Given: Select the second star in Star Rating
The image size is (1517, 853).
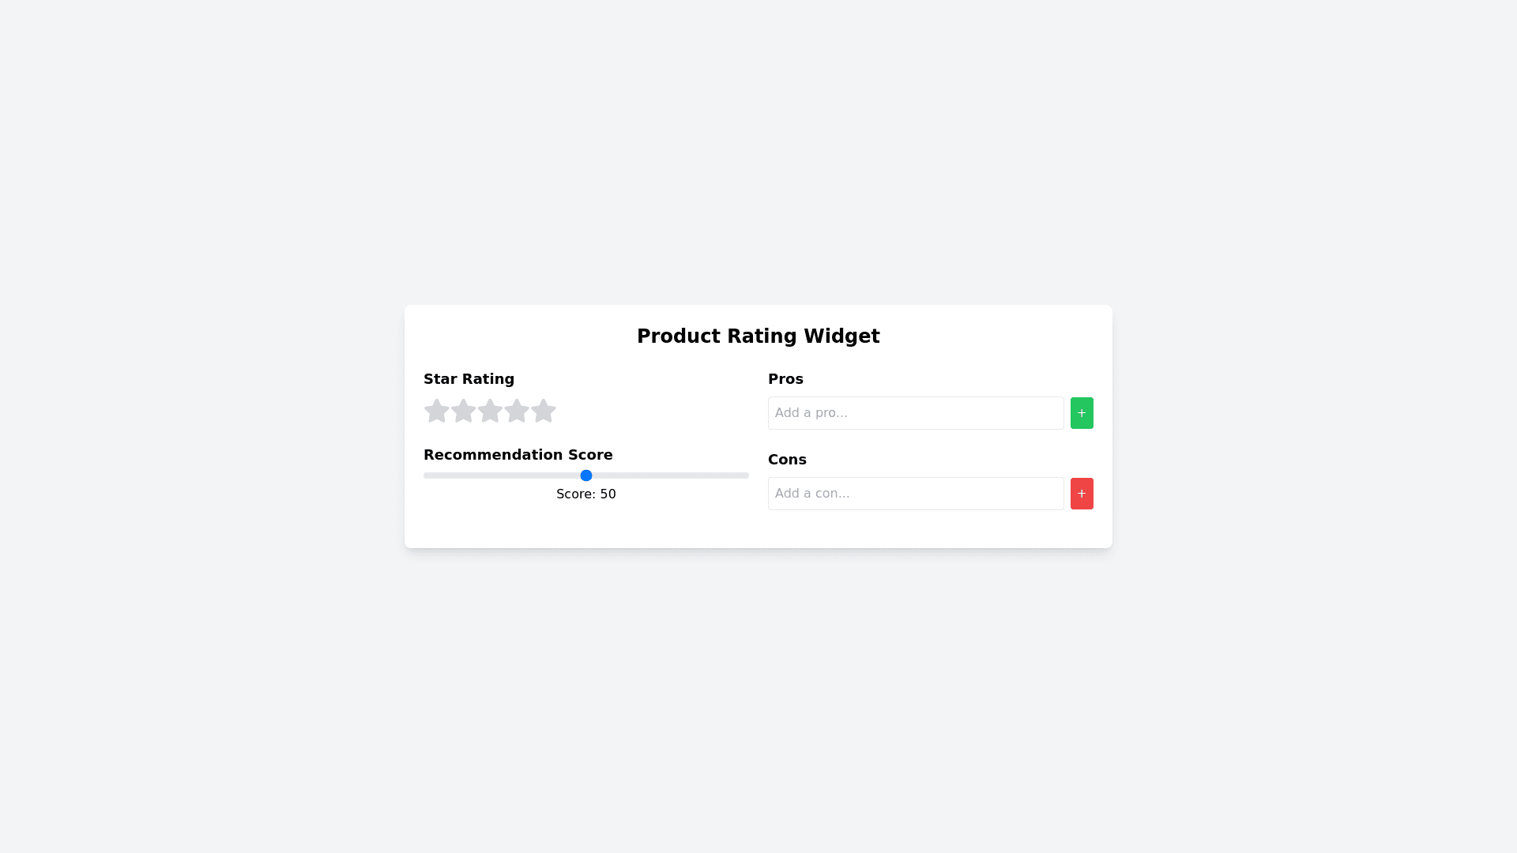Looking at the screenshot, I should (x=464, y=411).
